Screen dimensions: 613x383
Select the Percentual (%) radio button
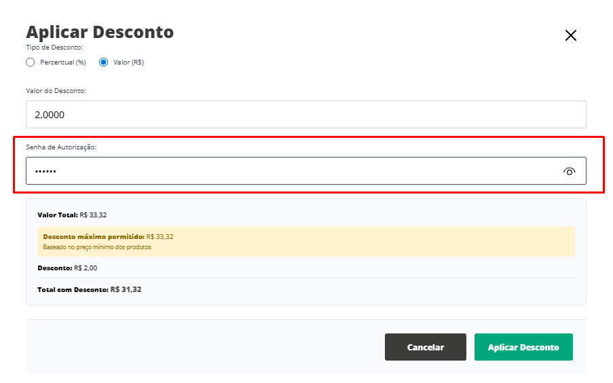(30, 62)
